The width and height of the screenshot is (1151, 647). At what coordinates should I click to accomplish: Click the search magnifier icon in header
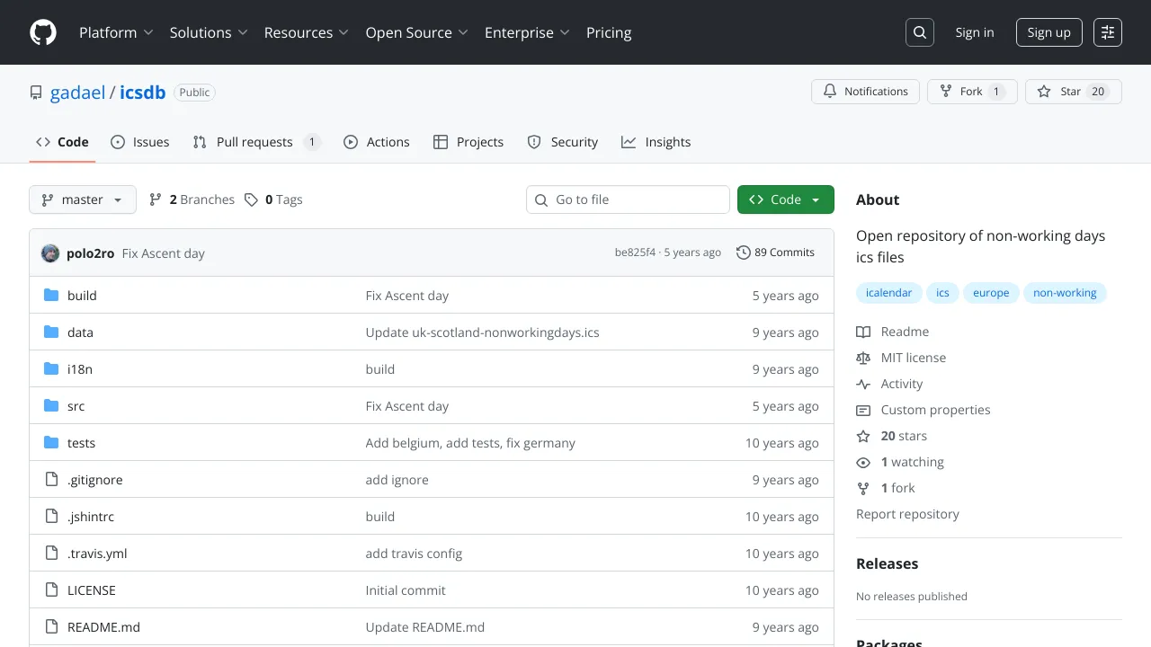coord(920,32)
